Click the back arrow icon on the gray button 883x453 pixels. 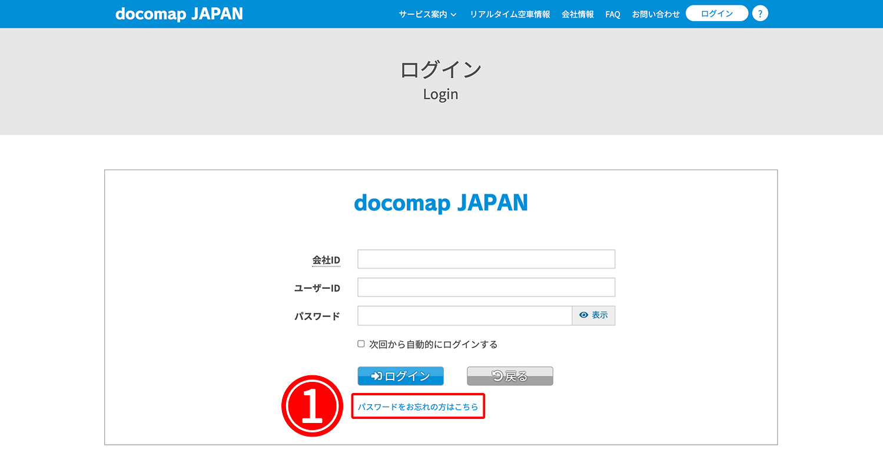(x=494, y=375)
